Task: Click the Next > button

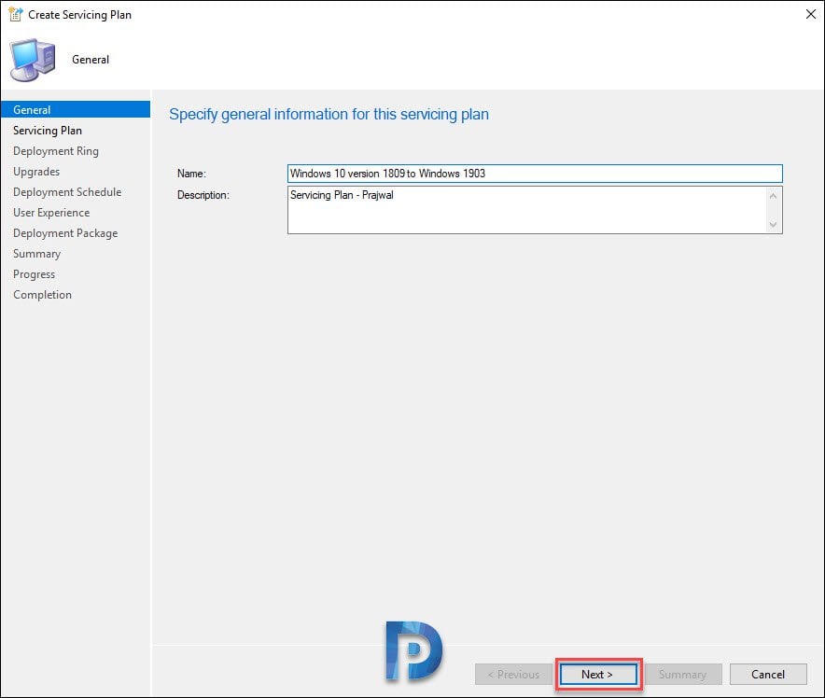Action: pyautogui.click(x=598, y=675)
